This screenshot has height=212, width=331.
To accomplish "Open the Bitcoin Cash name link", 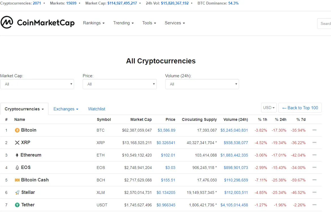I will click(35, 180).
